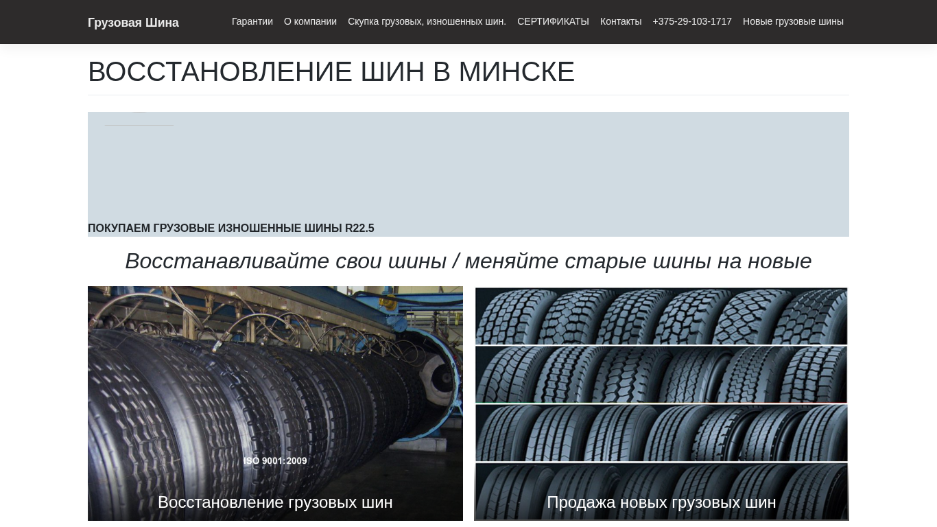Select the СЕРТИФИКАТЫ menu item
Viewport: 937px width, 527px height.
pos(553,21)
